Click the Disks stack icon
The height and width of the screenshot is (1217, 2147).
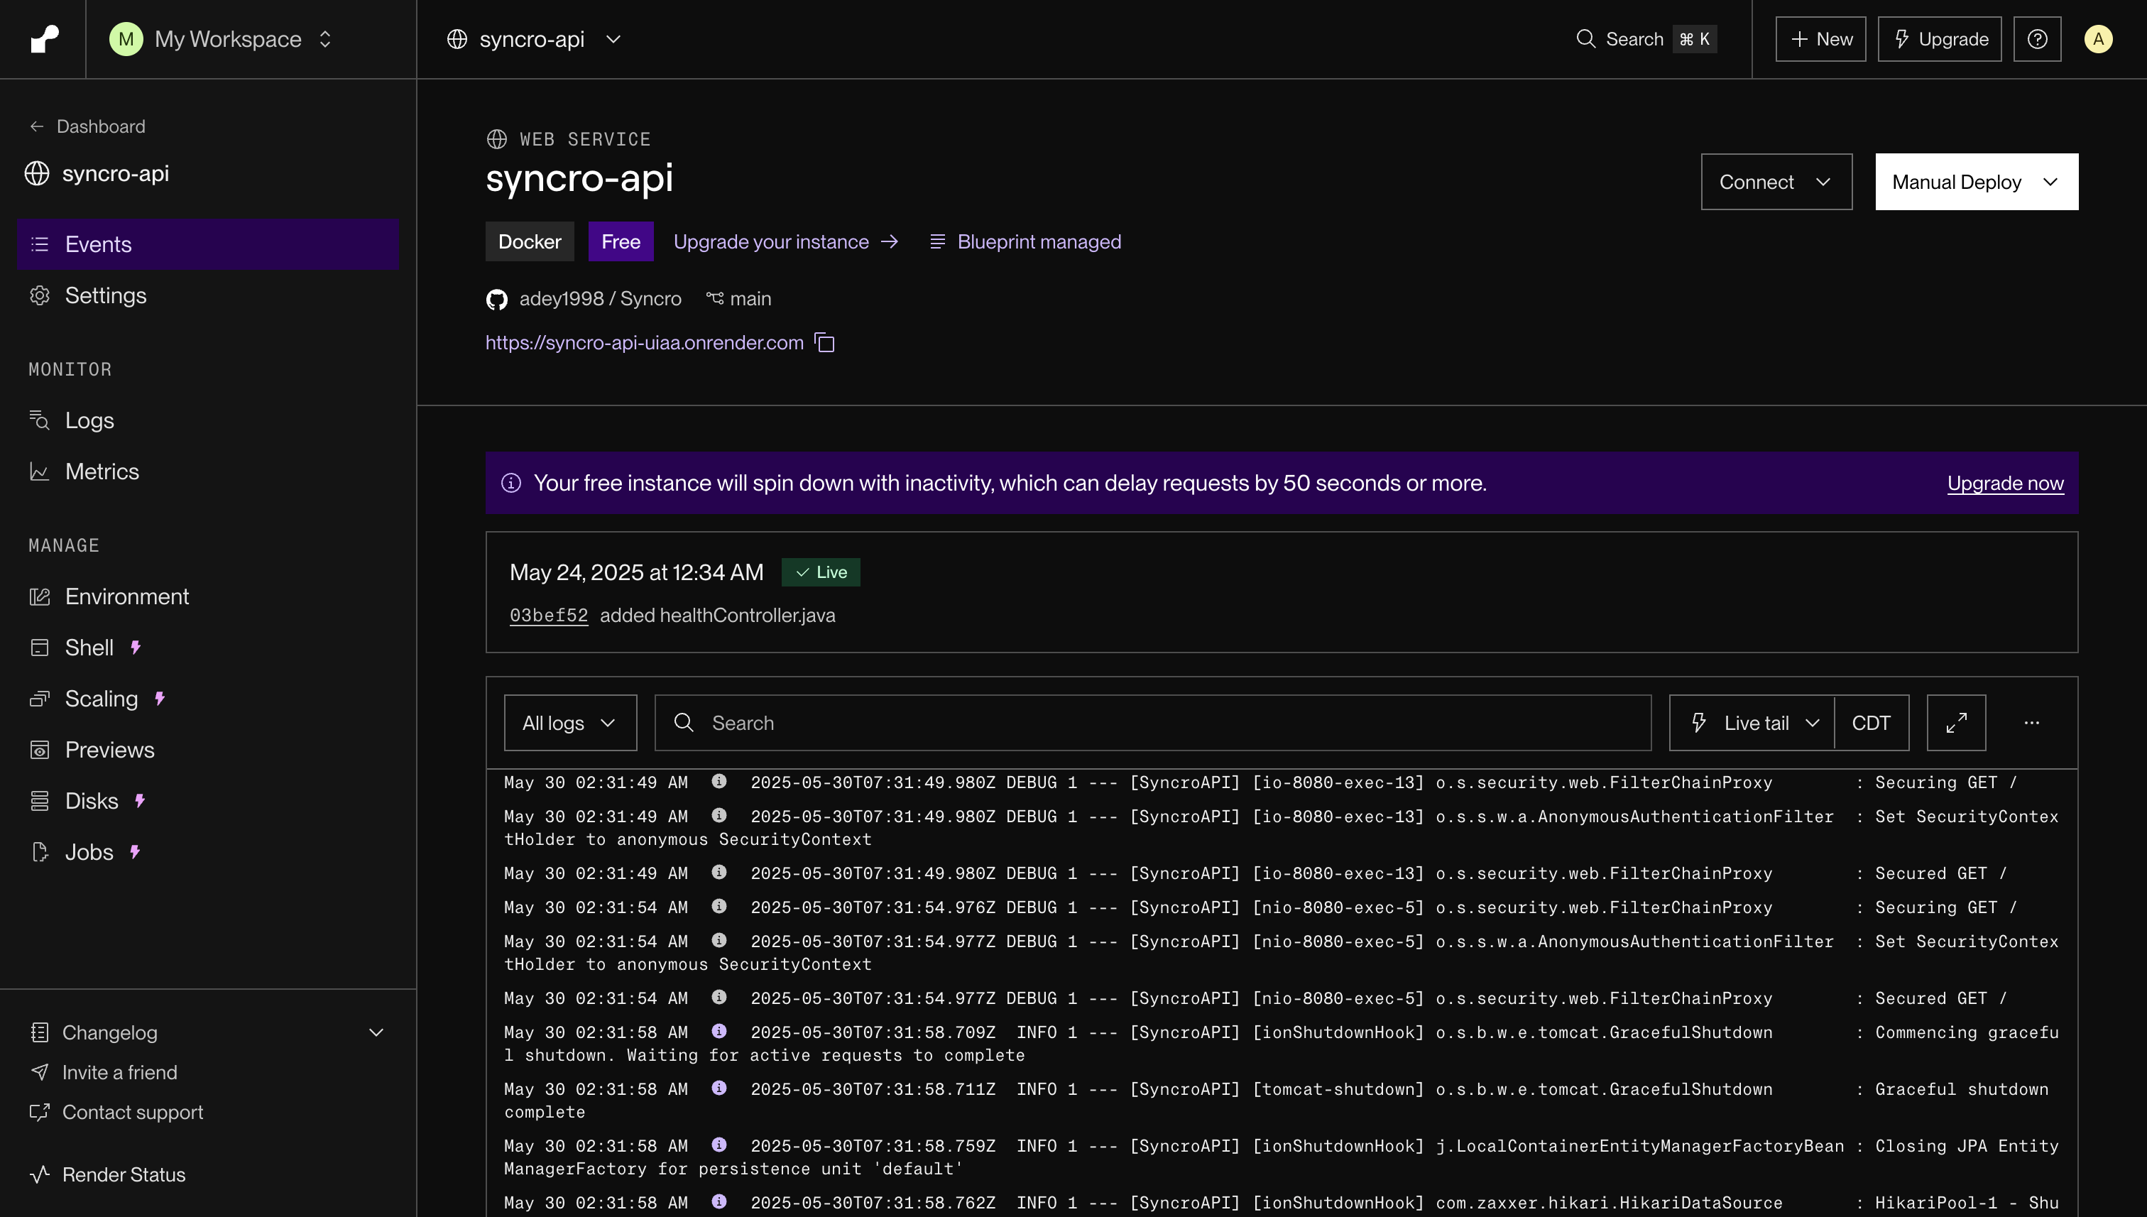[x=39, y=801]
